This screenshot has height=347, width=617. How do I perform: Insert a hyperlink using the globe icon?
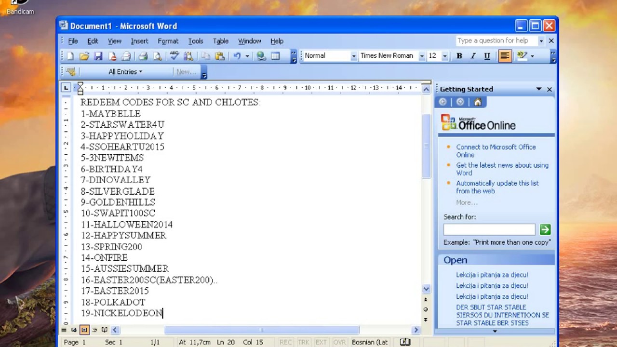(x=261, y=56)
